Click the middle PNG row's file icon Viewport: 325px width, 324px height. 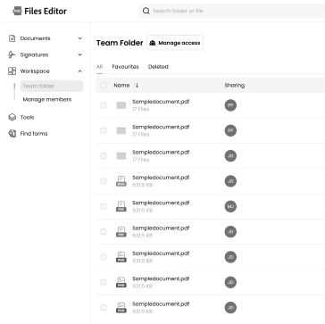[x=121, y=282]
